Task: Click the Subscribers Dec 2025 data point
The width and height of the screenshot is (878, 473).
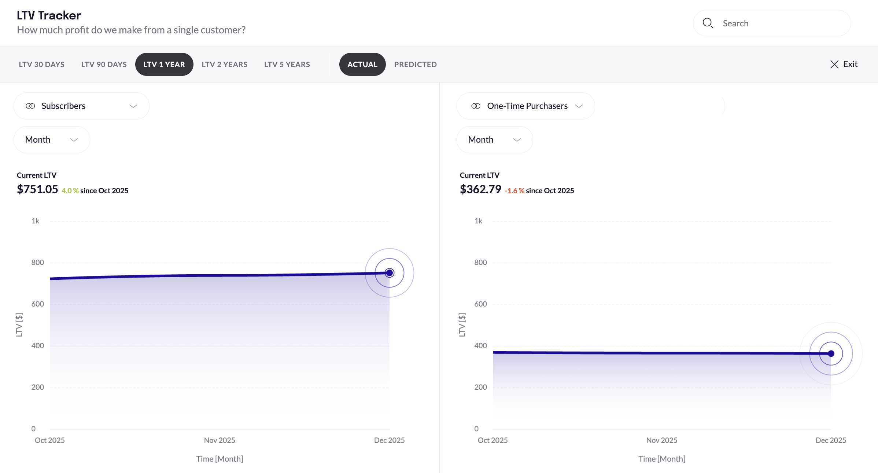Action: click(x=390, y=273)
